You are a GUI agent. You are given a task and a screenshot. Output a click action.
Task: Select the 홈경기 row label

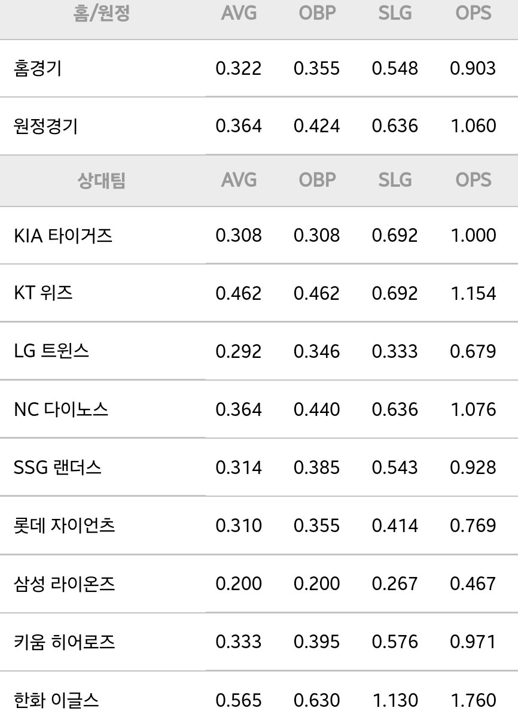38,68
